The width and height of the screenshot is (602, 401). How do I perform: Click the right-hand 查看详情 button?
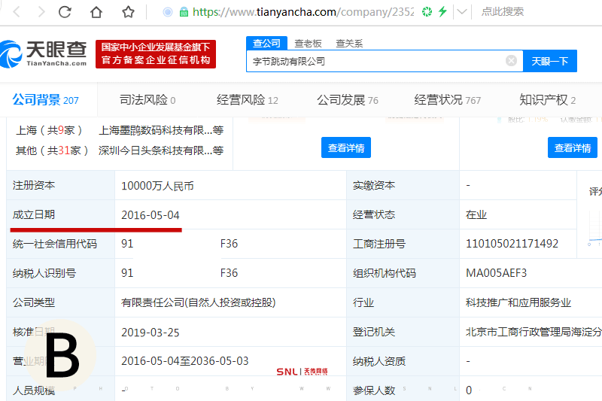click(x=573, y=147)
